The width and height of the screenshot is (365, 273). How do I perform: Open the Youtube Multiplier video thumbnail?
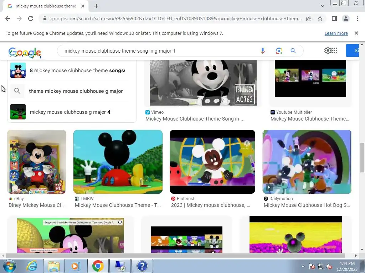coord(310,78)
